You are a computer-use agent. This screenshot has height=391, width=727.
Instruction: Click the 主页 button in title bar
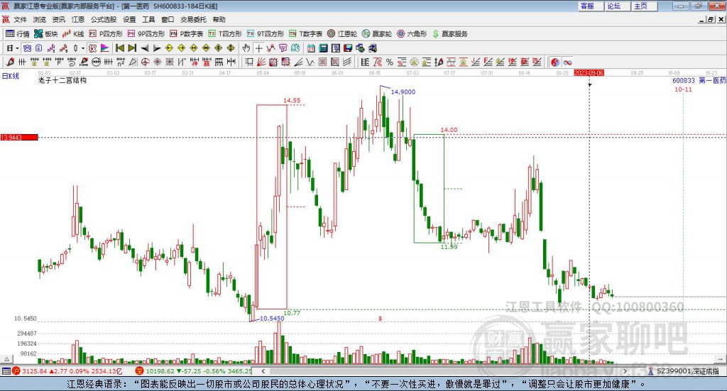(644, 6)
